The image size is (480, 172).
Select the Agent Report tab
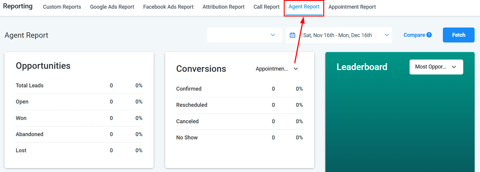304,7
